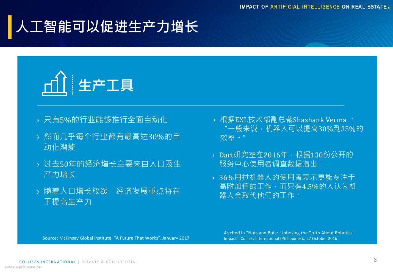Select the COLLIERS INTERNATIONAL footer text

click(47, 262)
